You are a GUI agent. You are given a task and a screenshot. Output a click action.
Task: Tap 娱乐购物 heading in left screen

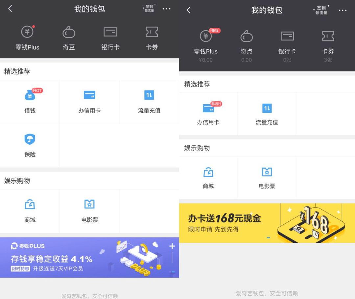click(x=17, y=181)
